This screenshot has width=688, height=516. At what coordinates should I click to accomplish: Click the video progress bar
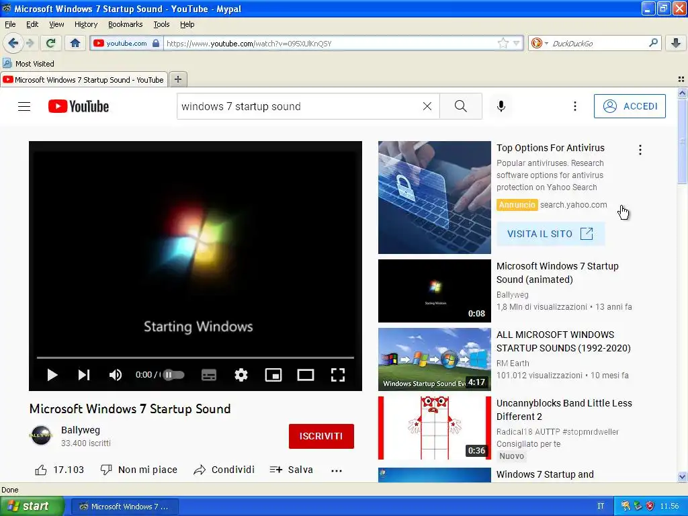tap(196, 357)
